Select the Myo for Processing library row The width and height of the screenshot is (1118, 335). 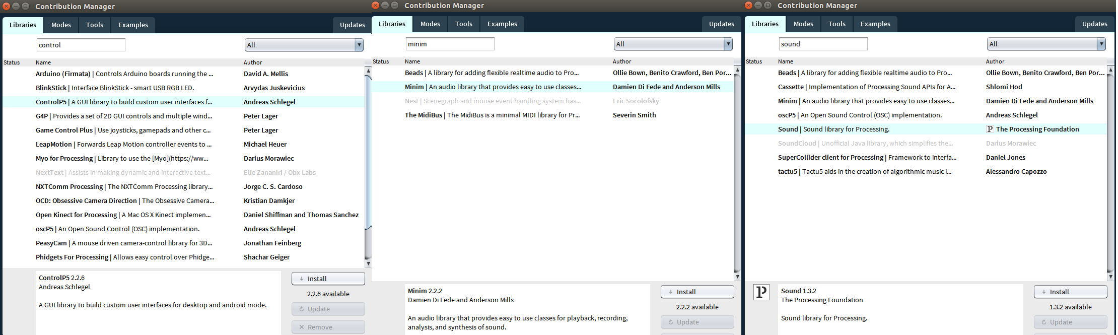point(183,158)
